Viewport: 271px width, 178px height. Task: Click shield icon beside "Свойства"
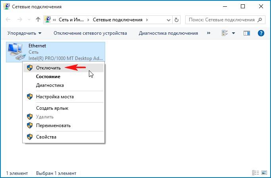point(30,137)
